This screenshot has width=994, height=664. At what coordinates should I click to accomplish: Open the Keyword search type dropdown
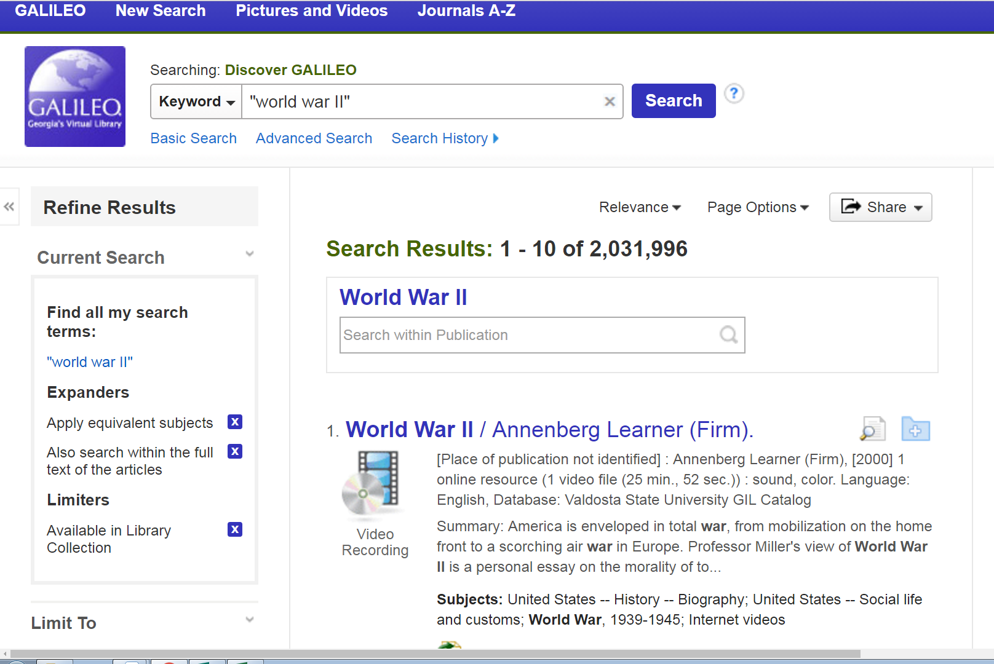(196, 101)
